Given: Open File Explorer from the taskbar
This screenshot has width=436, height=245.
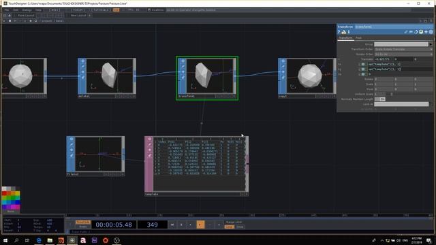Looking at the screenshot, I should click(50, 240).
